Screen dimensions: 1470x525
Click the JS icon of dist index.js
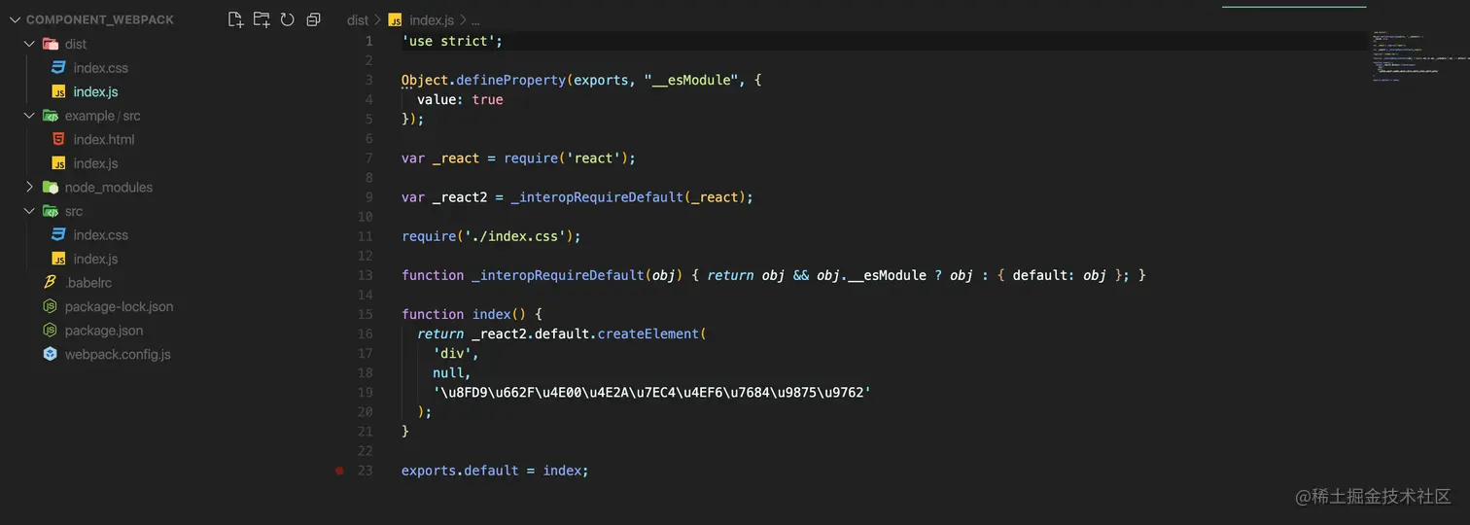click(x=58, y=91)
